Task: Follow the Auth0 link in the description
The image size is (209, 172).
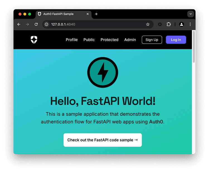Action: click(156, 122)
